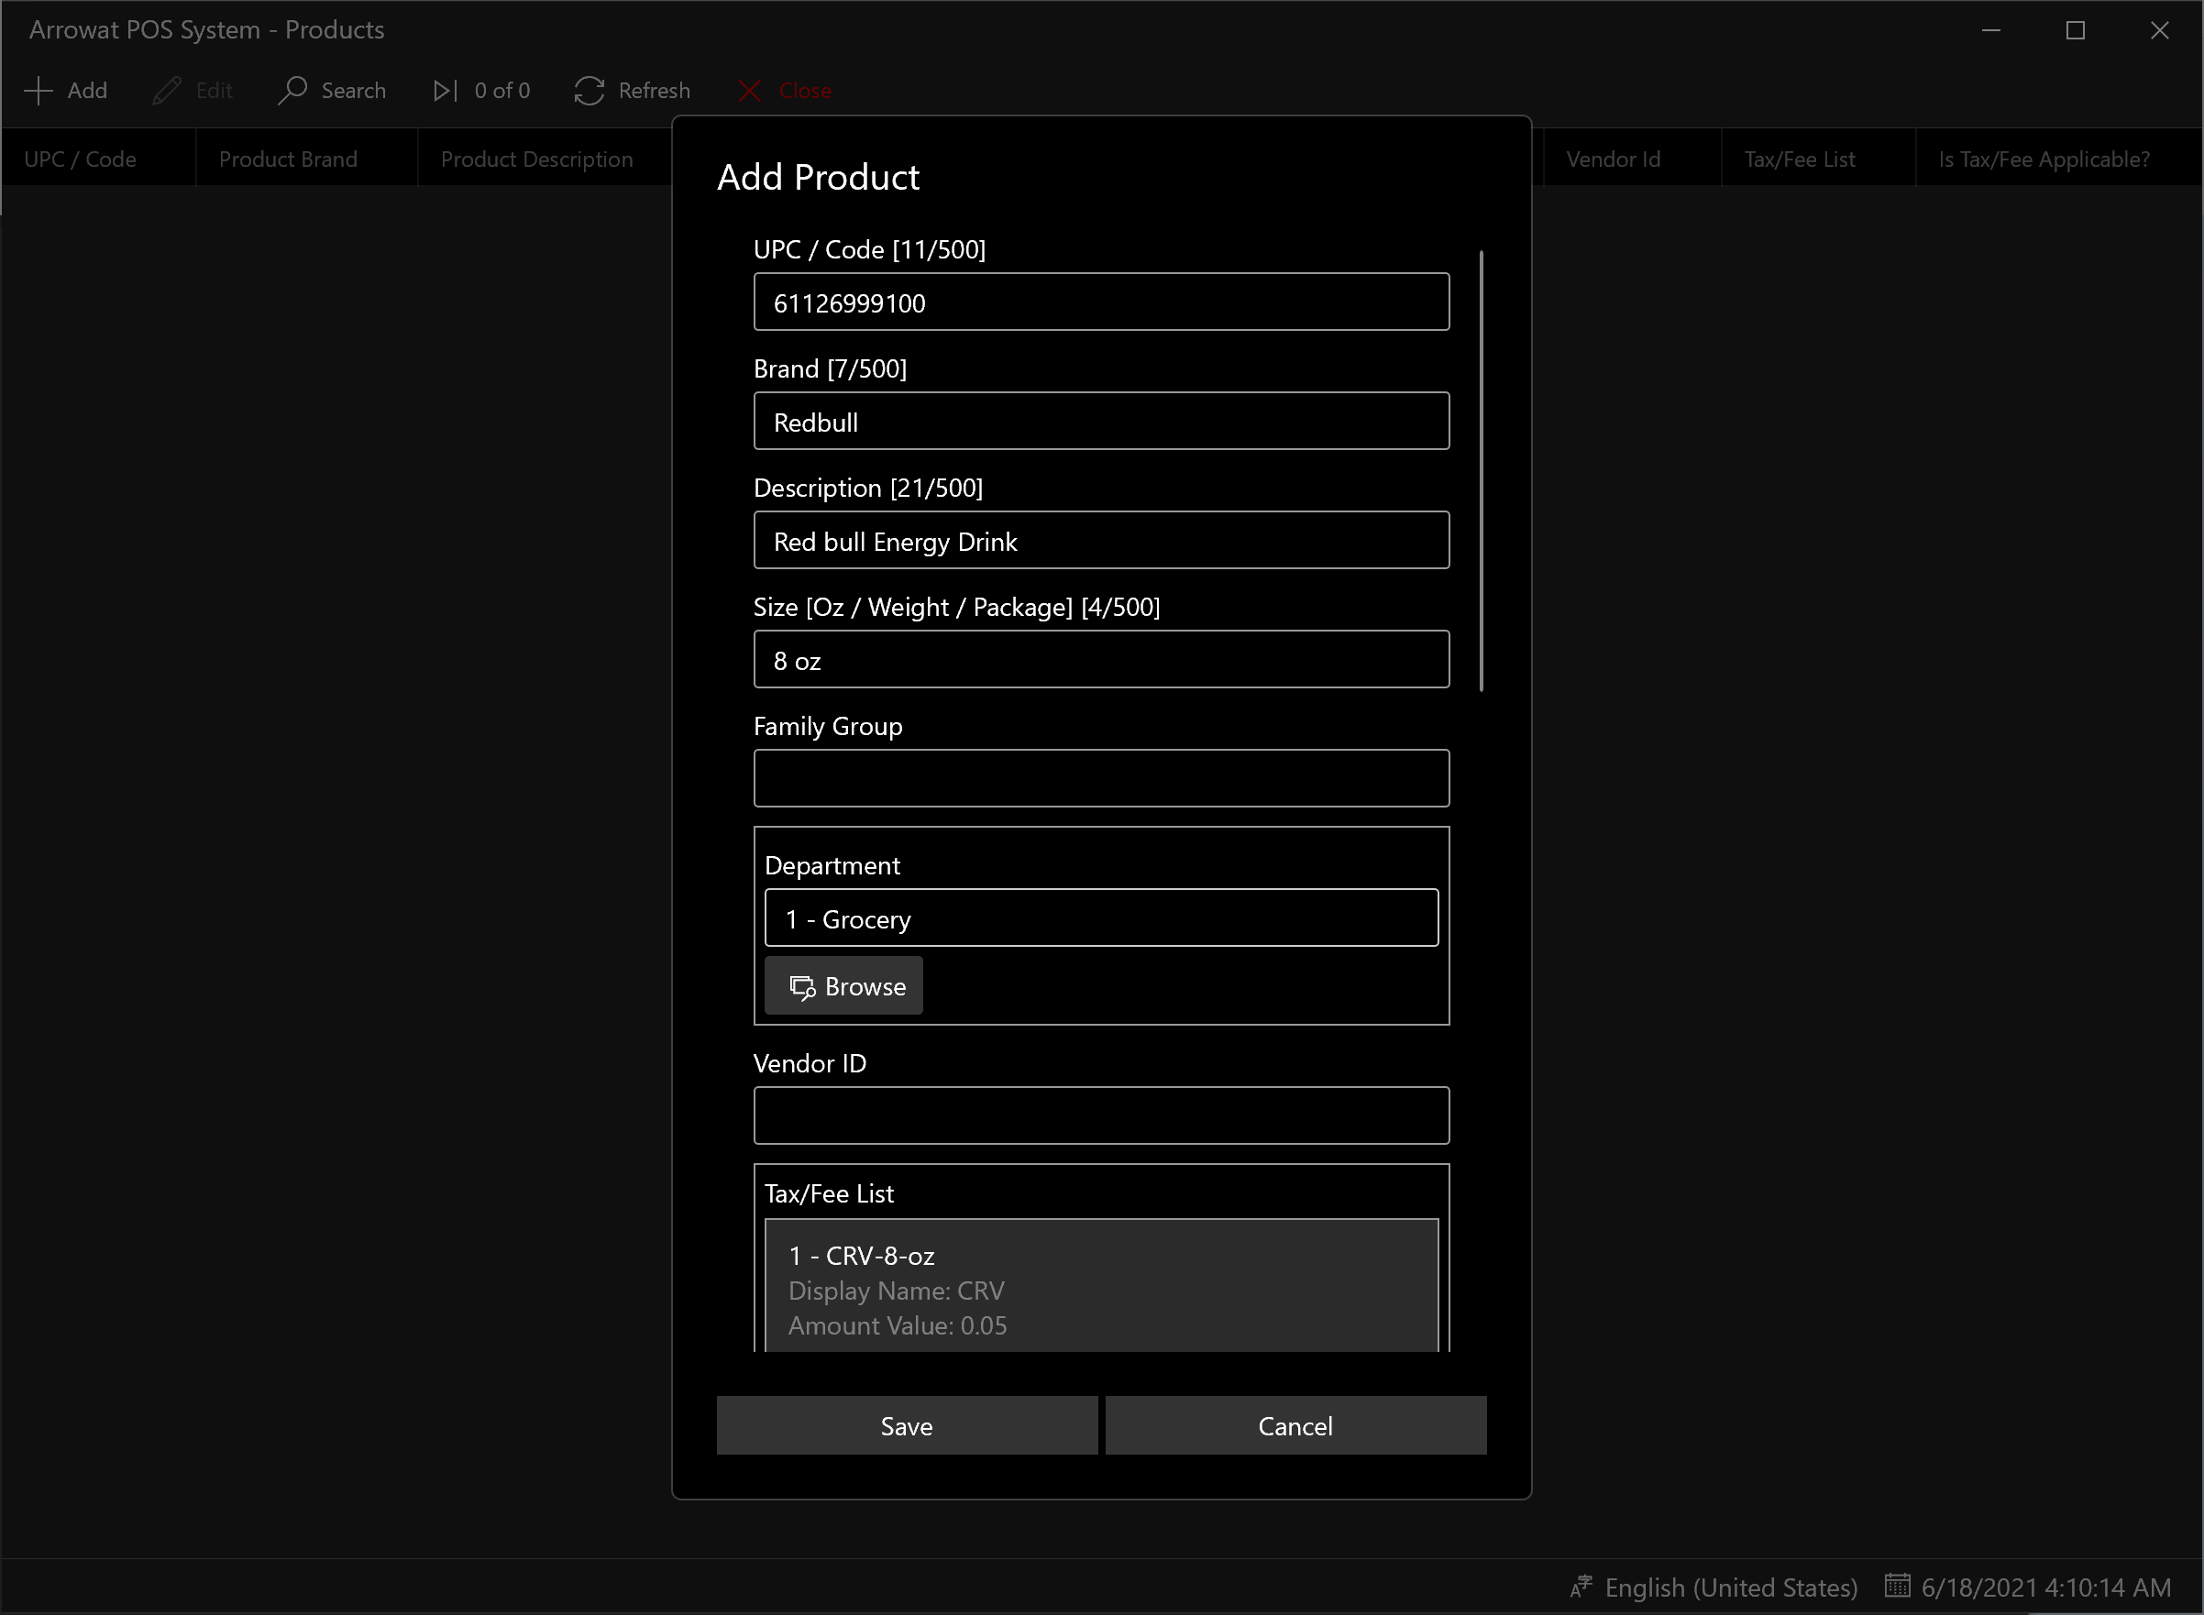
Task: Select the UPC / Code input field
Action: pyautogui.click(x=1102, y=302)
